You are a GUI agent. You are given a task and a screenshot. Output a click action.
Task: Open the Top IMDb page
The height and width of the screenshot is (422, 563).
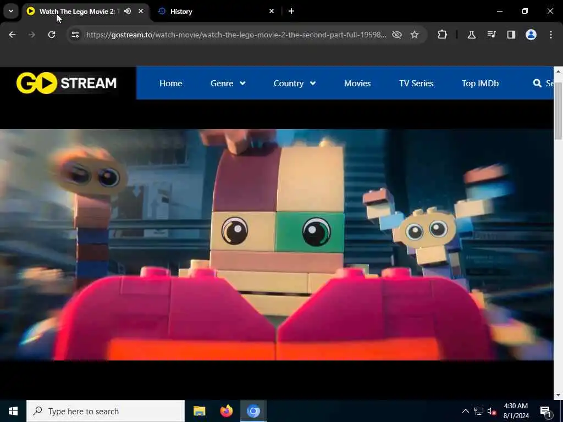coord(480,84)
